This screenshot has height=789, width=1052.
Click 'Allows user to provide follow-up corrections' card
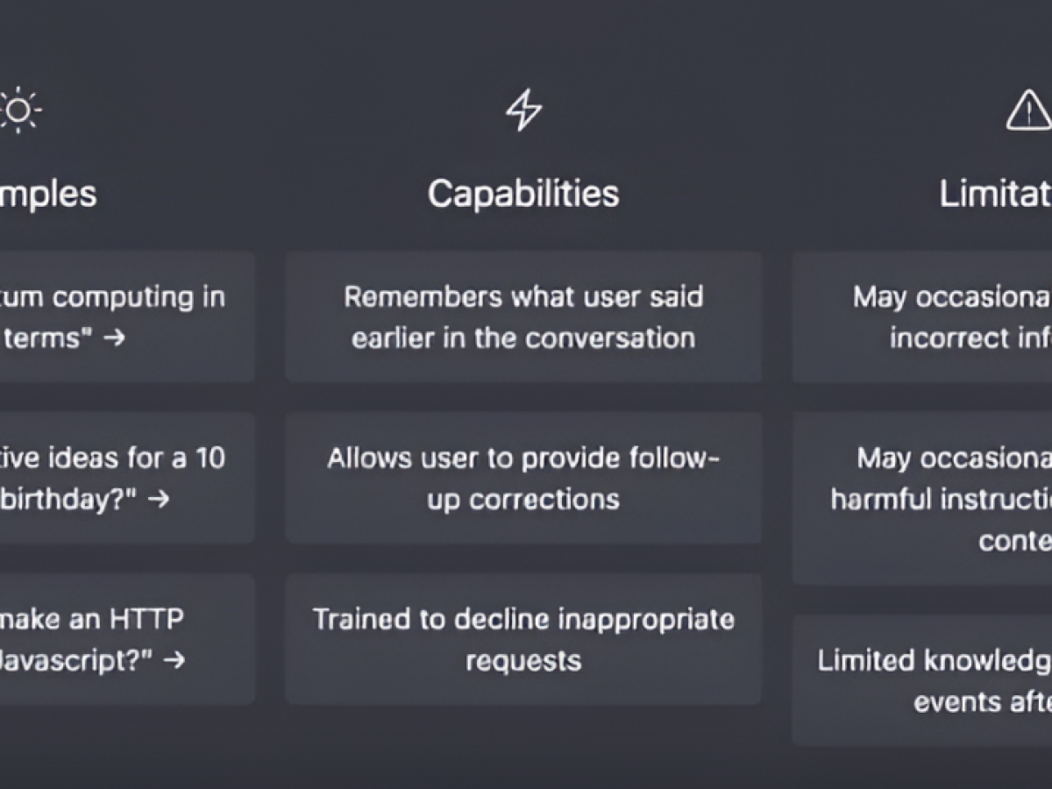(523, 478)
